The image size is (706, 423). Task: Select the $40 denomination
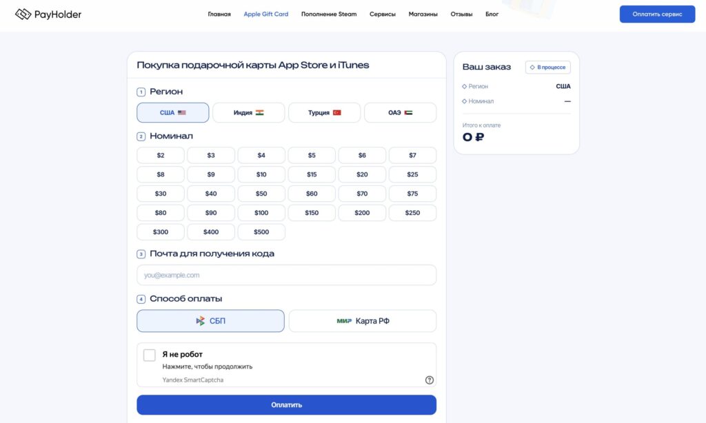tap(211, 194)
